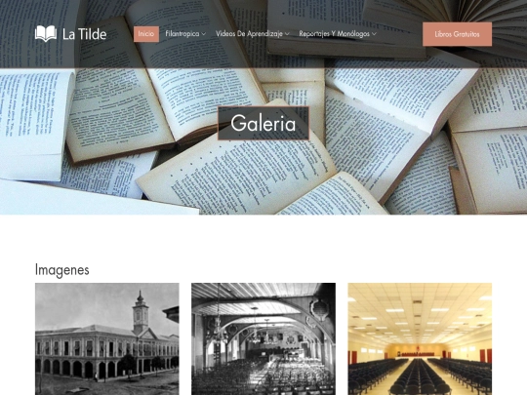Expand the Reportajes Y Monólogos chevron

point(374,34)
